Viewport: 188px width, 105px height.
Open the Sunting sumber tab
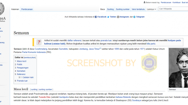tap(123, 9)
